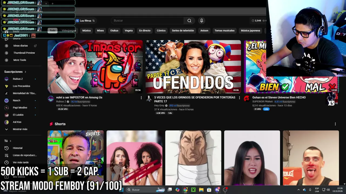The width and height of the screenshot is (346, 194).
Task: Click the Windows taskbar Buscar box
Action: 145,190
